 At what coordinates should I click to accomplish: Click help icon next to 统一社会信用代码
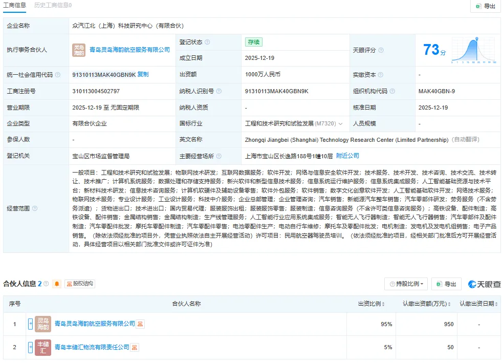click(x=58, y=75)
